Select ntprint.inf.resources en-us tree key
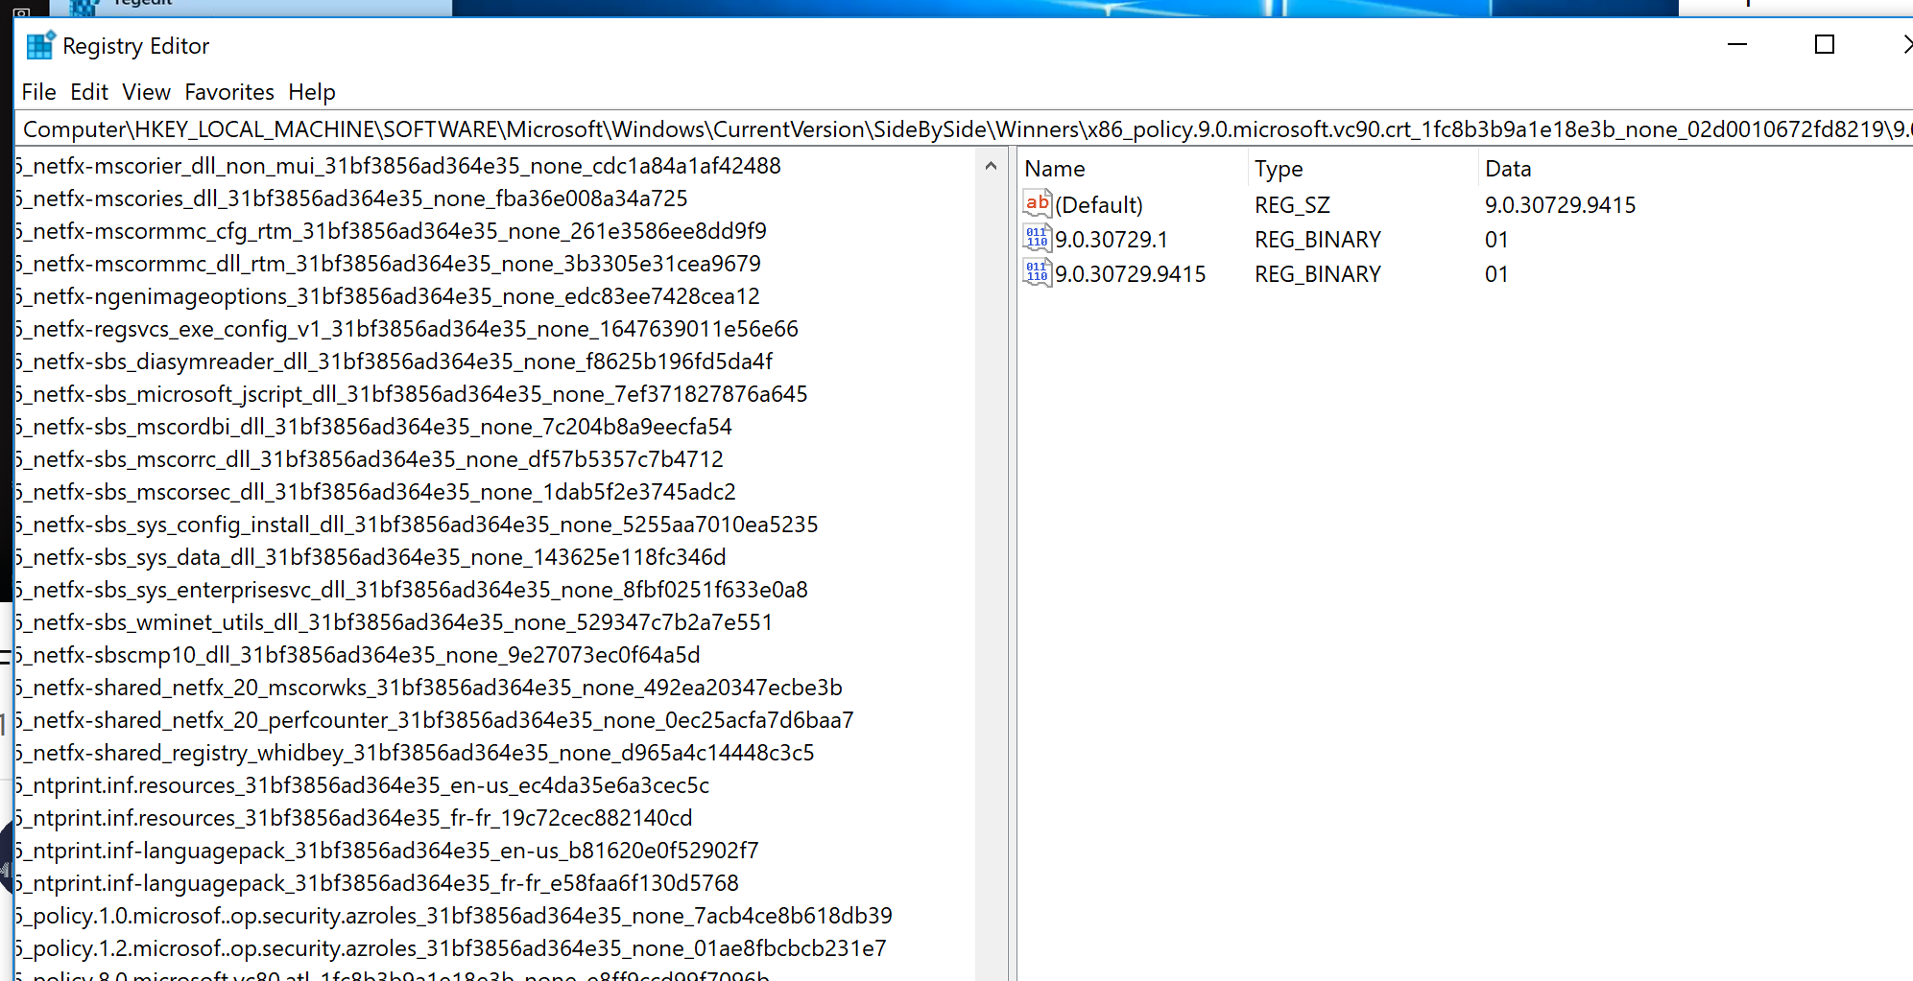Viewport: 1913px width, 981px height. coord(363,785)
